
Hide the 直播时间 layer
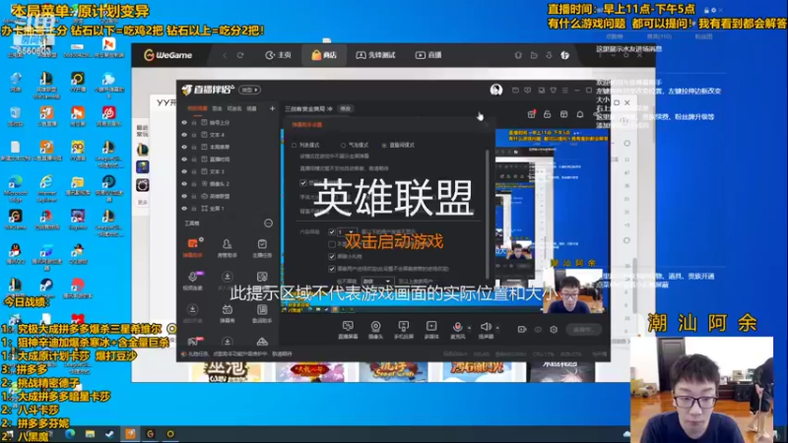(x=184, y=159)
